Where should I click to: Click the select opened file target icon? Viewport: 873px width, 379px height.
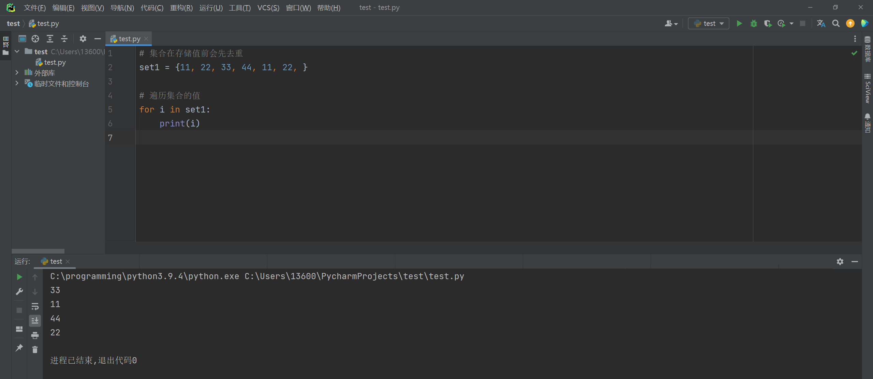pyautogui.click(x=35, y=39)
